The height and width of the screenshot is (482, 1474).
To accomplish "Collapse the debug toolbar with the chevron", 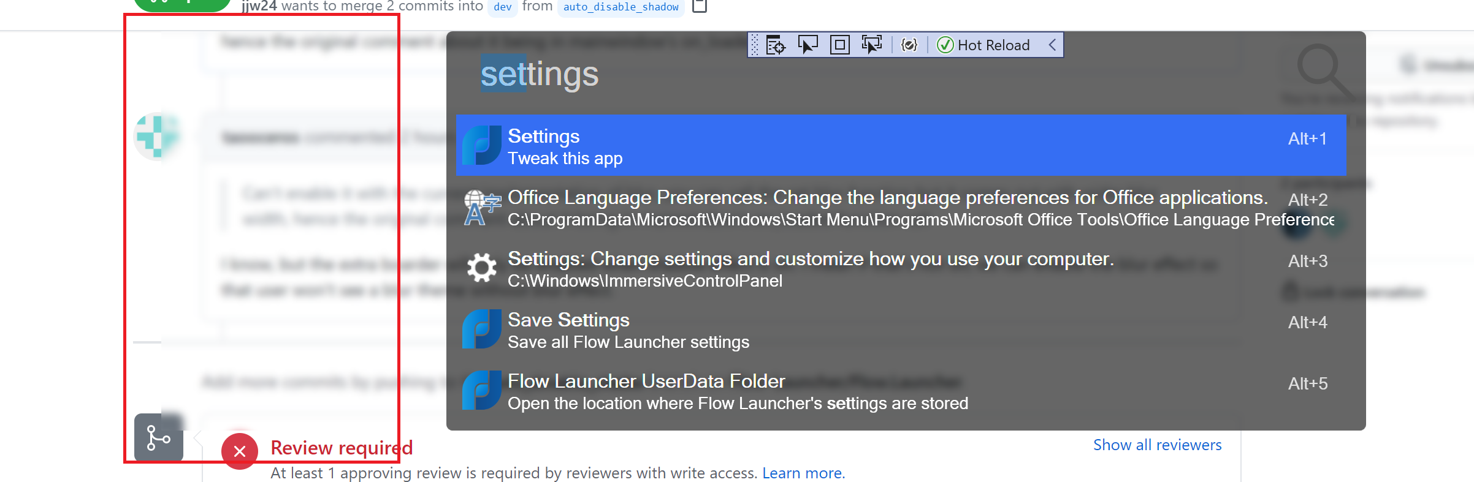I will click(1052, 45).
